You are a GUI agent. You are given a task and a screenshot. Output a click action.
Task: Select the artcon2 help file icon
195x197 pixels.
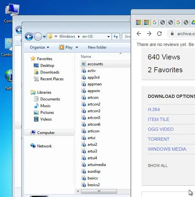pyautogui.click(x=84, y=104)
